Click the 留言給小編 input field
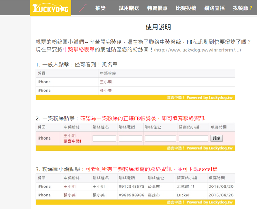 [193, 138]
